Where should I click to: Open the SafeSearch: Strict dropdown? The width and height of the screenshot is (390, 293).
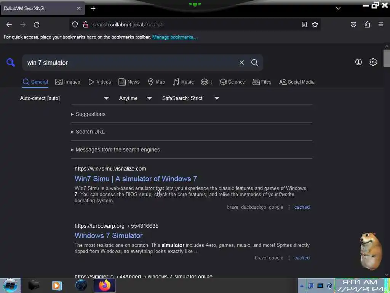[x=190, y=98]
